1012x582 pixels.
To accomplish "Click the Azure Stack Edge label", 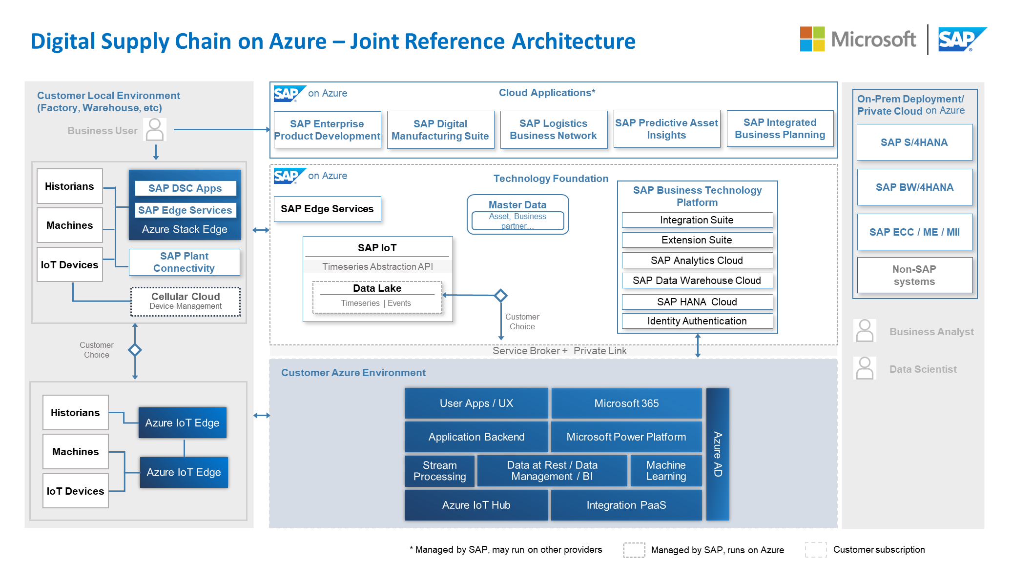I will [x=185, y=229].
